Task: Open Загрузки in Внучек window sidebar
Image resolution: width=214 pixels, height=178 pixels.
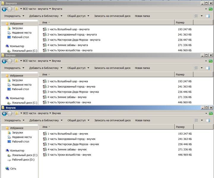Action: [15, 133]
